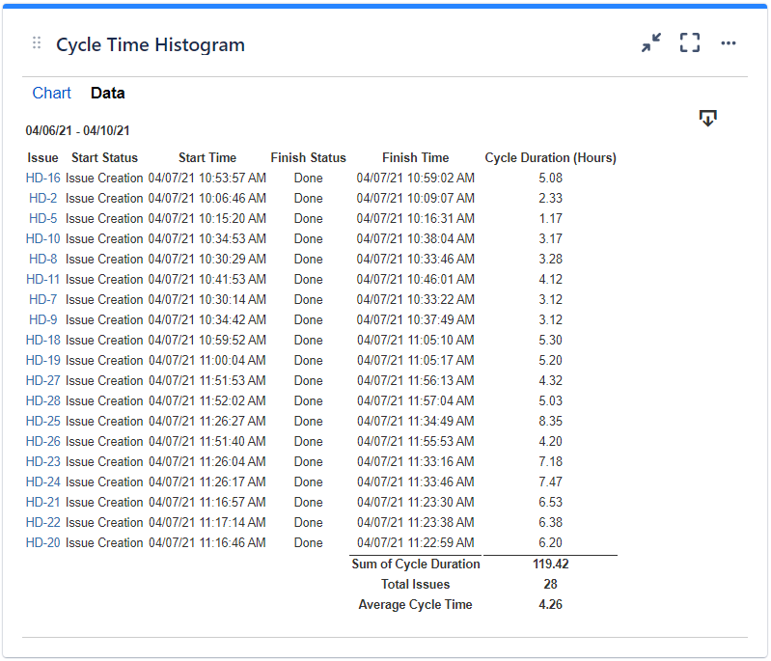
Task: Export data with the download icon
Action: pos(707,118)
